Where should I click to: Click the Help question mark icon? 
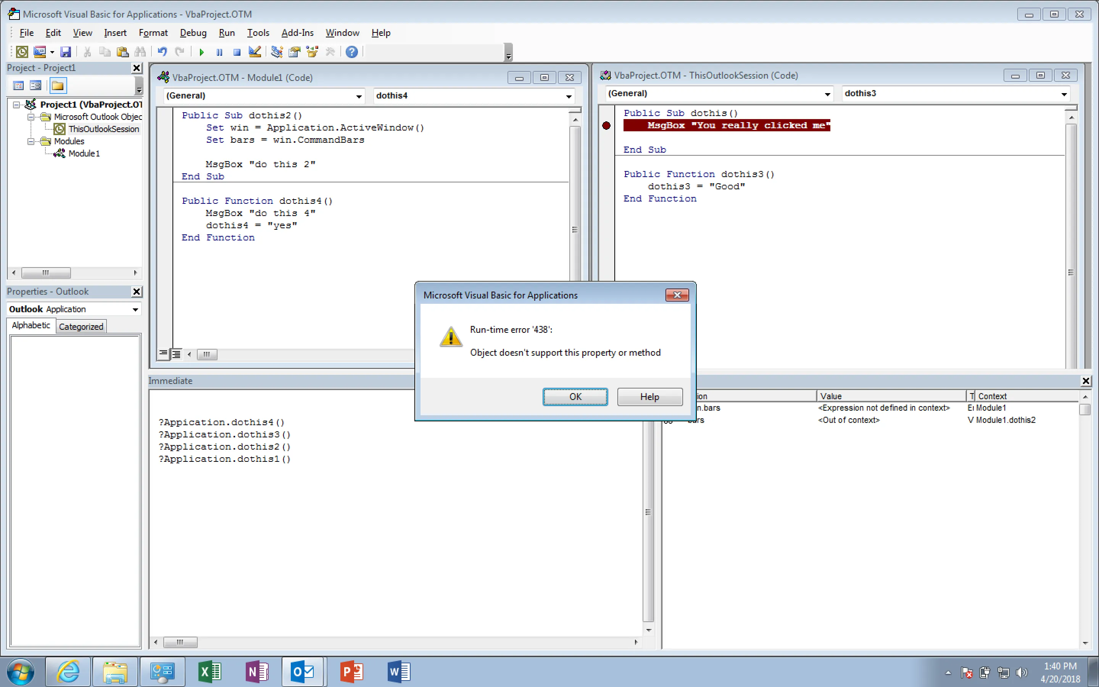pyautogui.click(x=351, y=52)
